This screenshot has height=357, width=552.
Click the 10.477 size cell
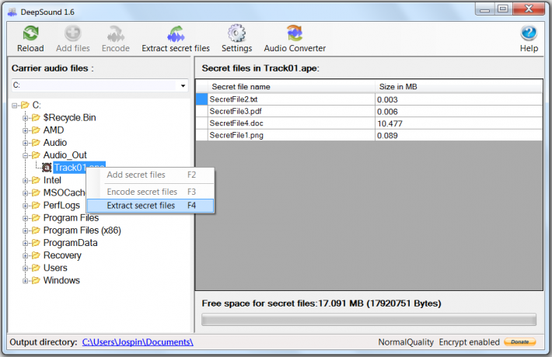click(459, 123)
